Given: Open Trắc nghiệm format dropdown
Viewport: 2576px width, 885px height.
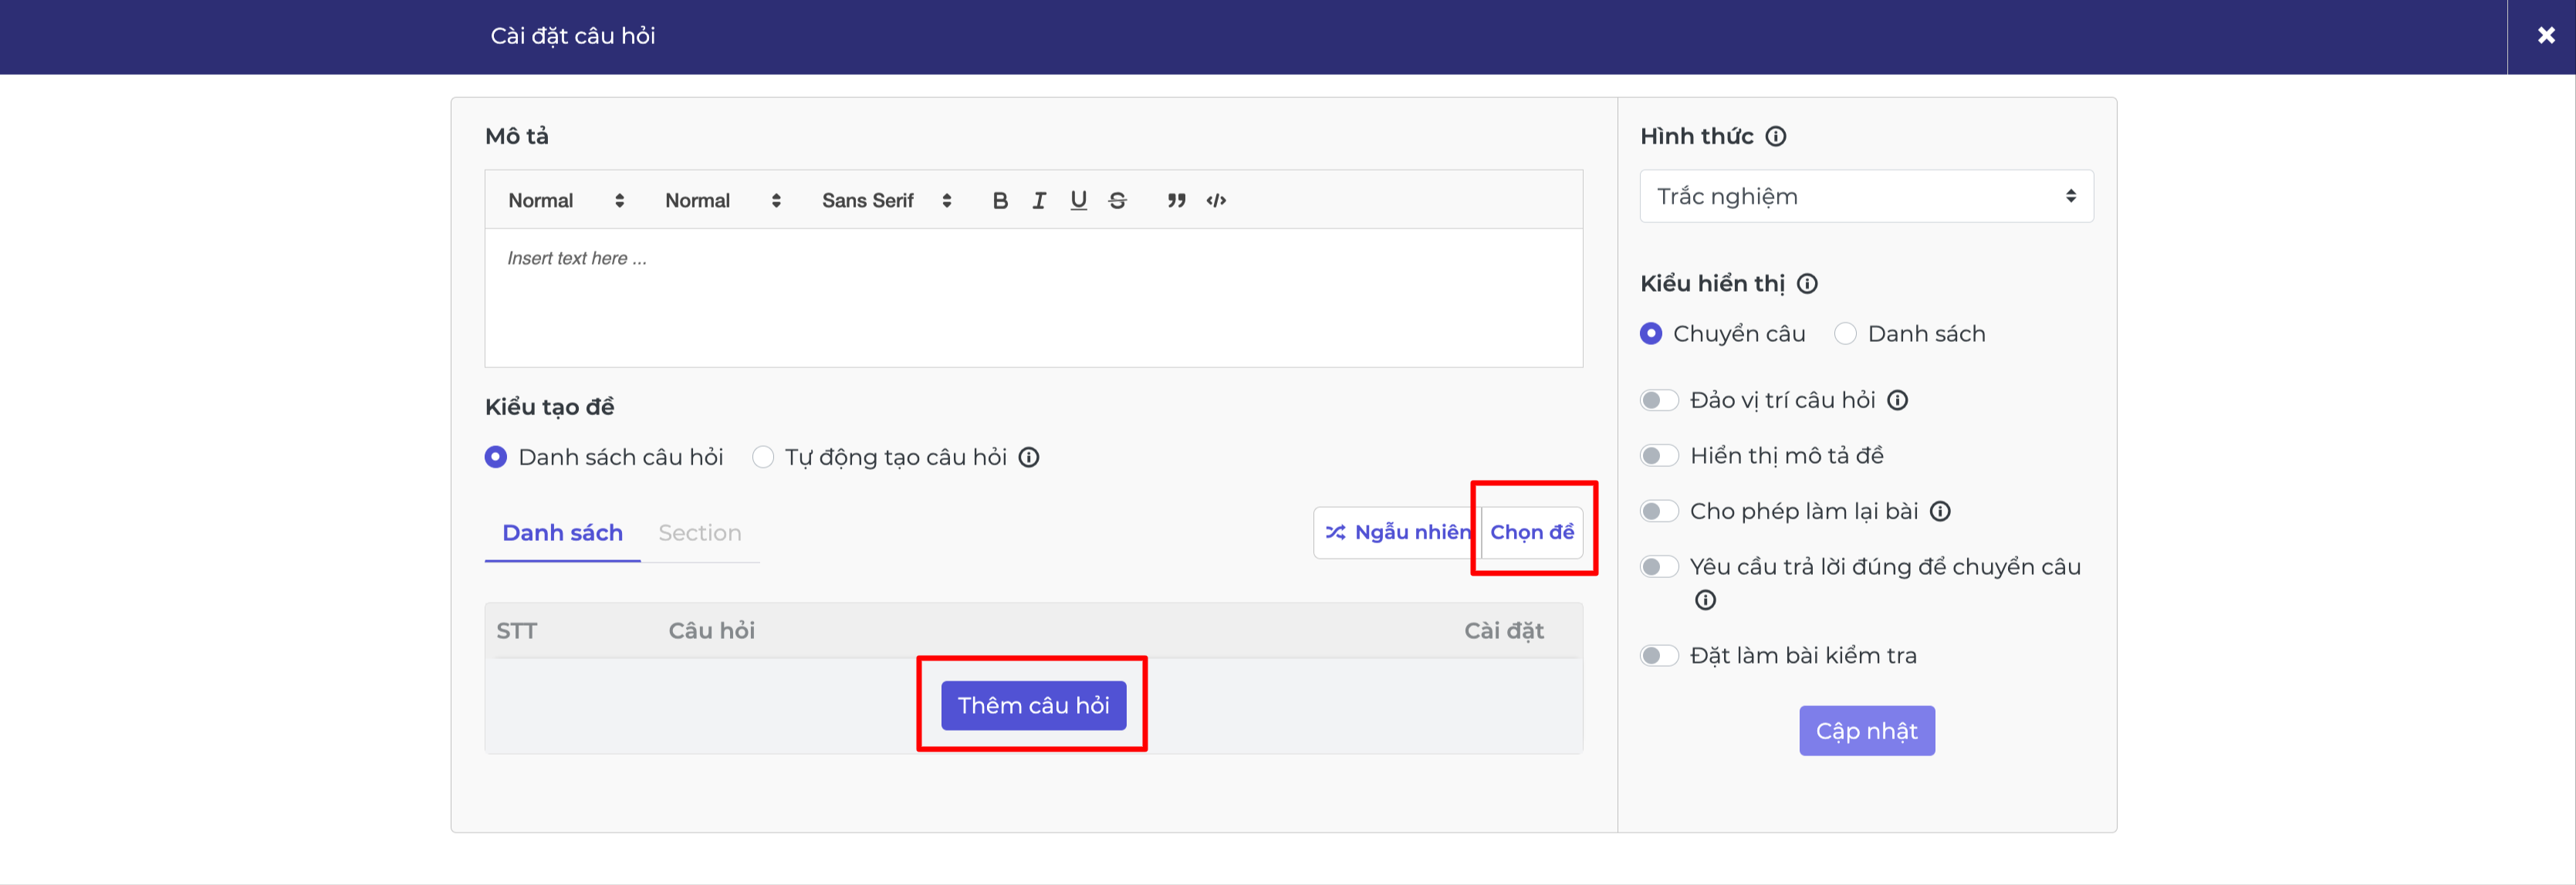Looking at the screenshot, I should tap(1866, 197).
